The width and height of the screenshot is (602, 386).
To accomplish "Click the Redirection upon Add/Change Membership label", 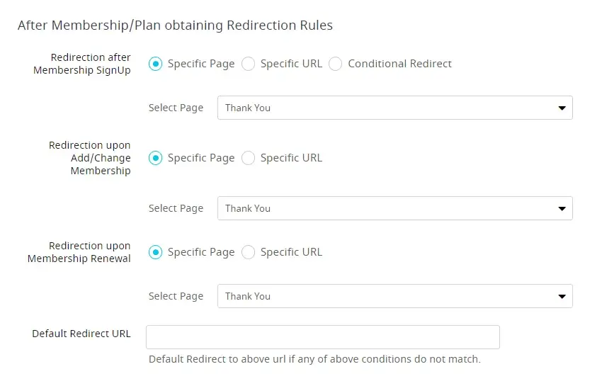I will [x=91, y=158].
